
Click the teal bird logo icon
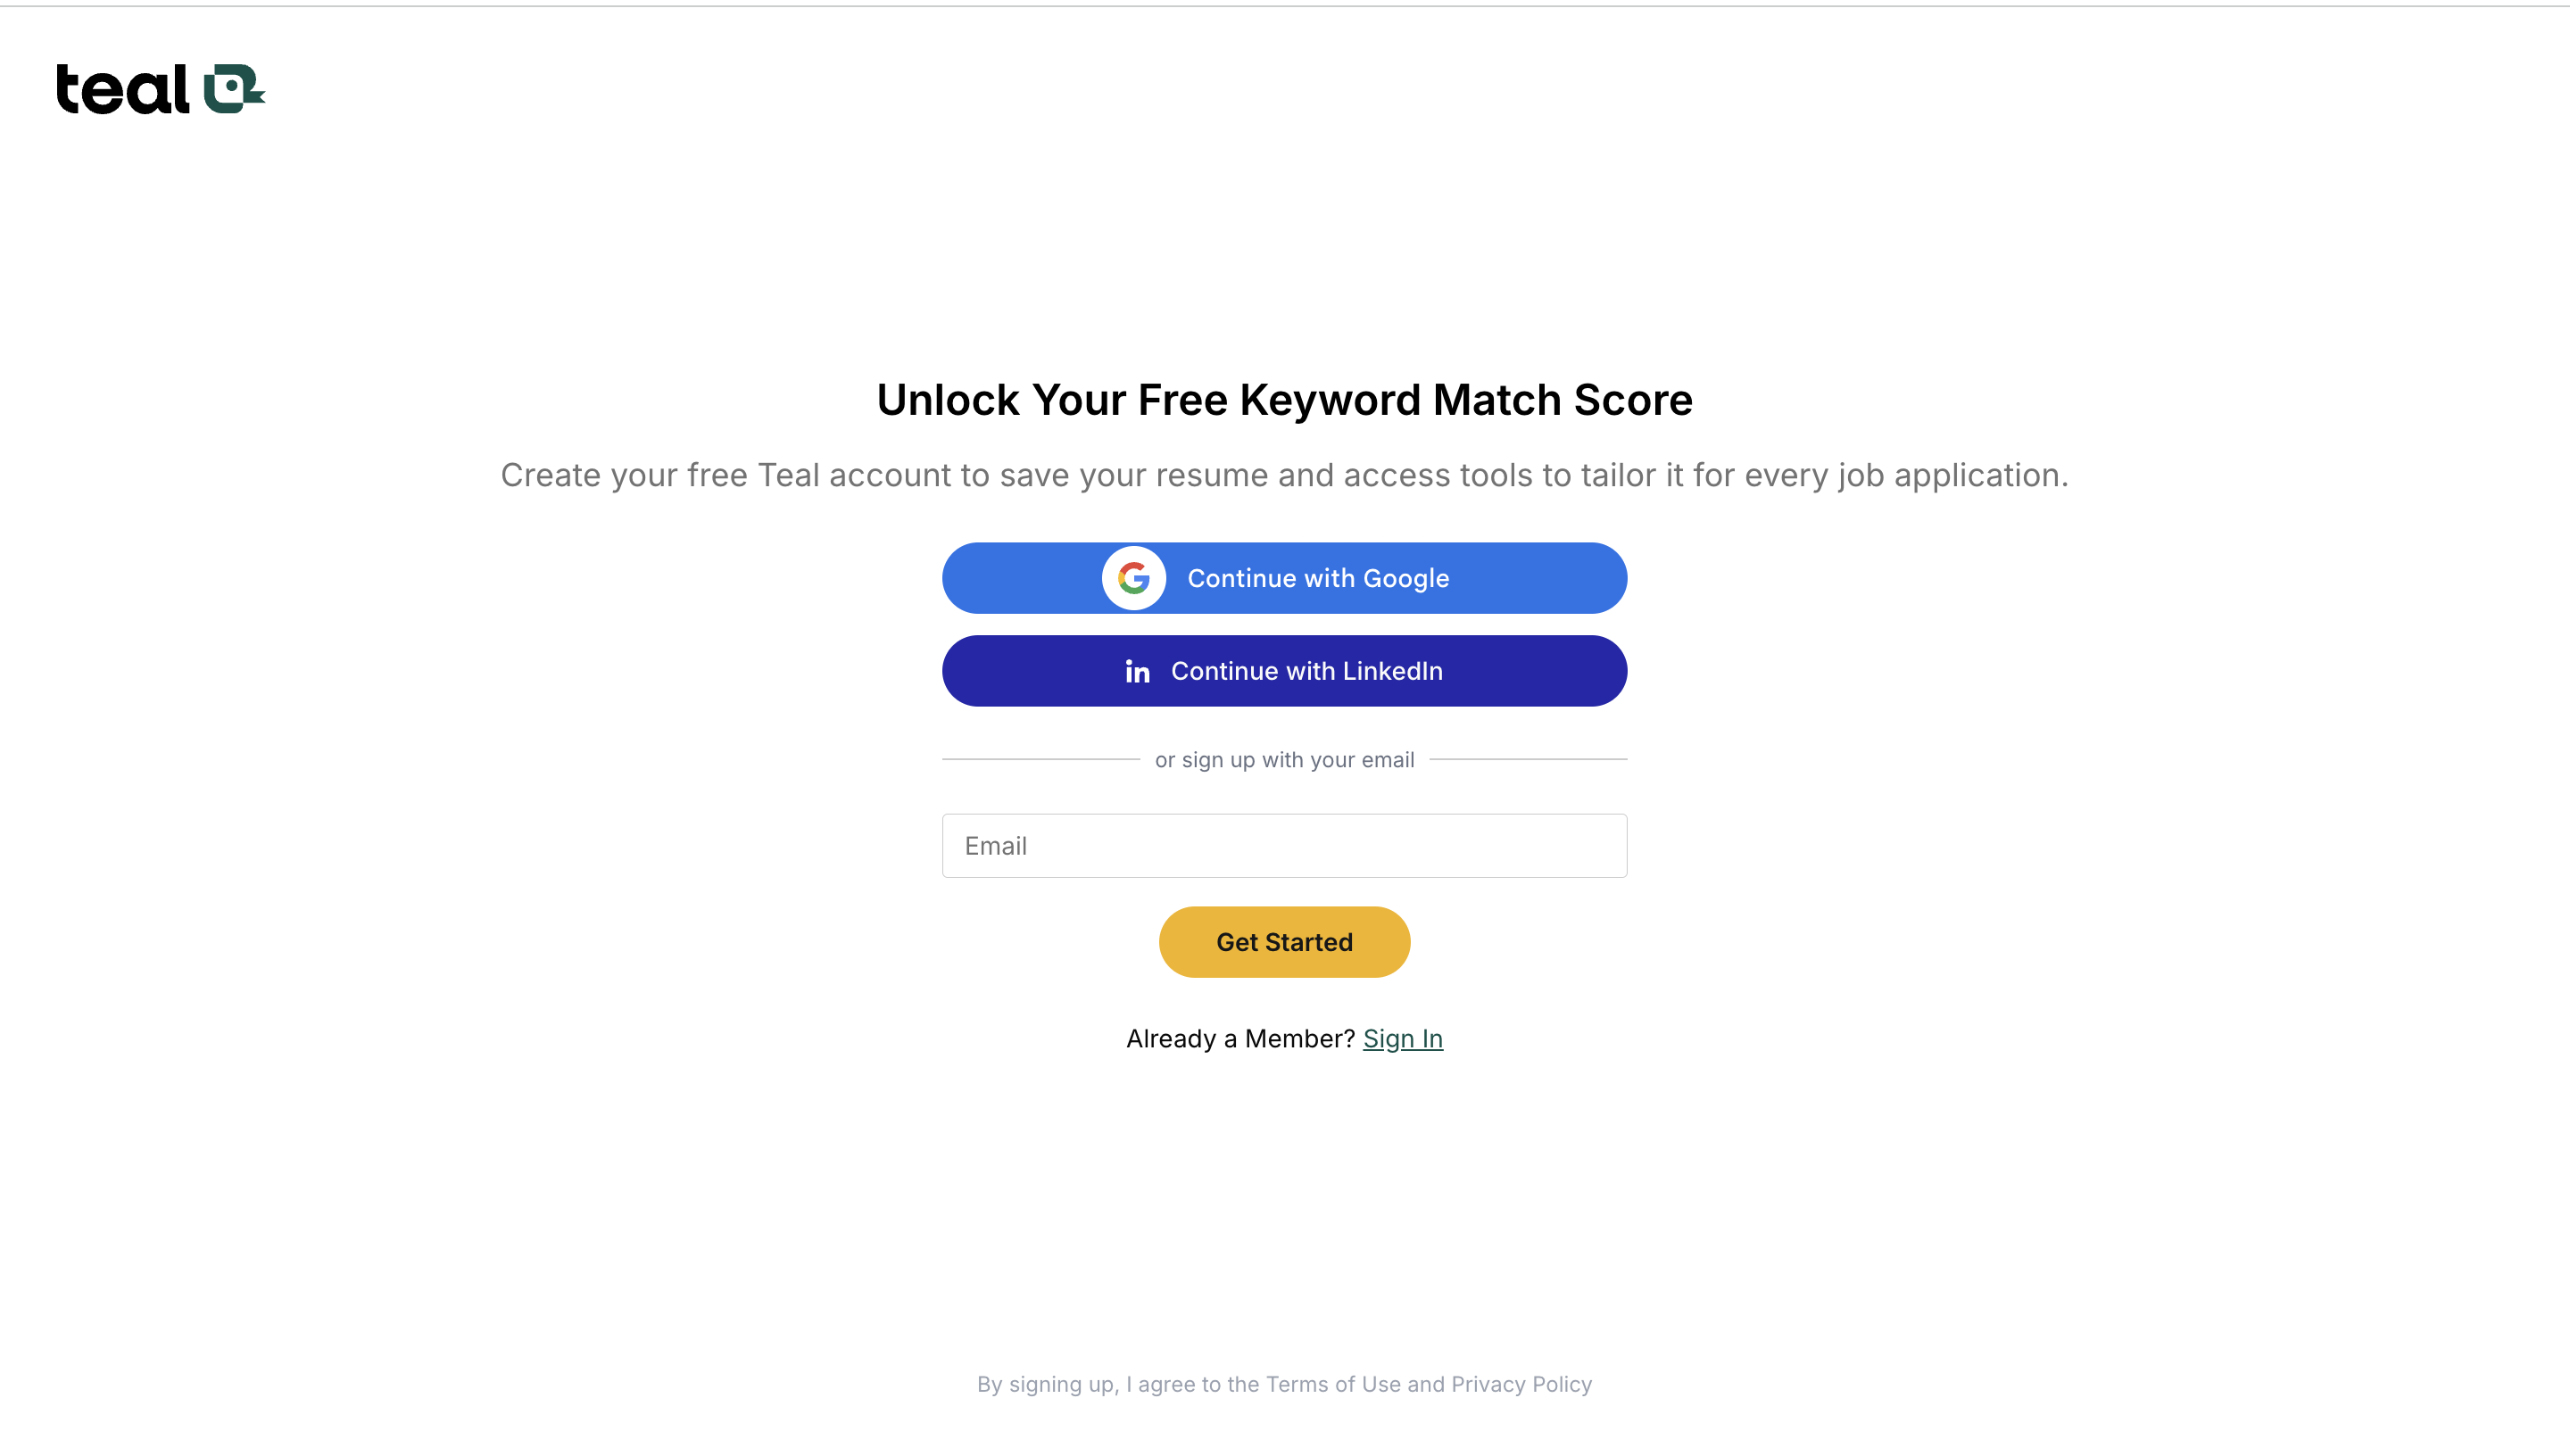pyautogui.click(x=234, y=88)
